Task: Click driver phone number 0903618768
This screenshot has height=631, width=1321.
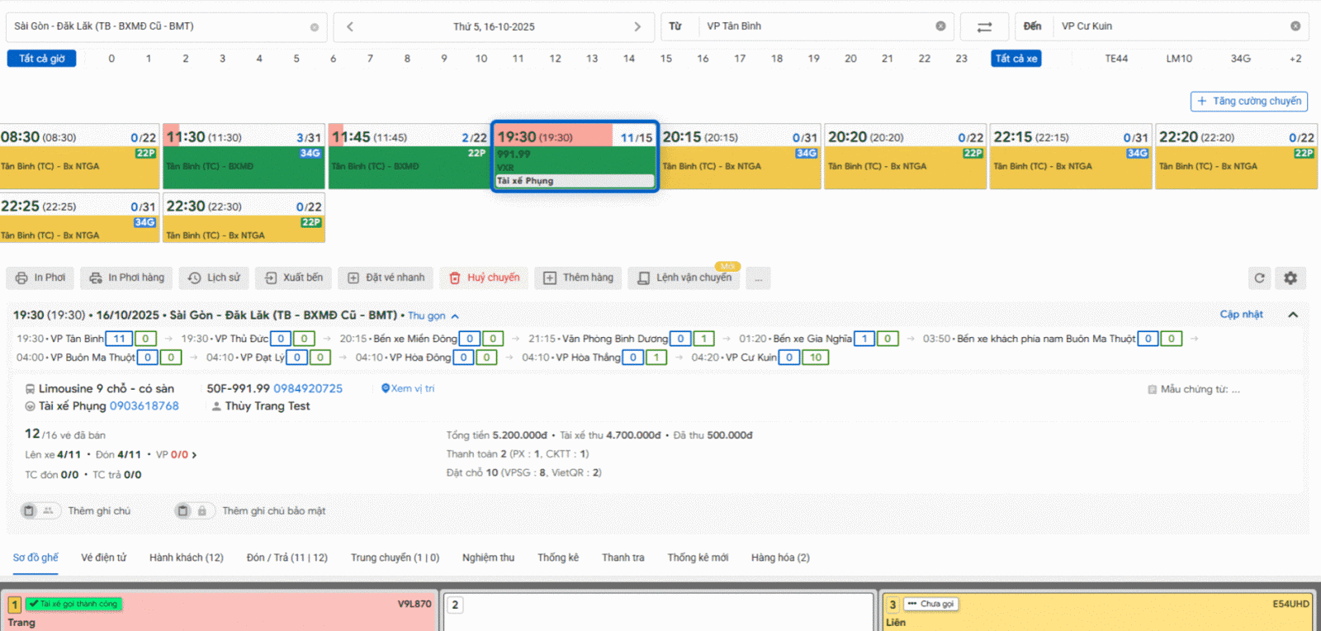Action: click(x=144, y=406)
